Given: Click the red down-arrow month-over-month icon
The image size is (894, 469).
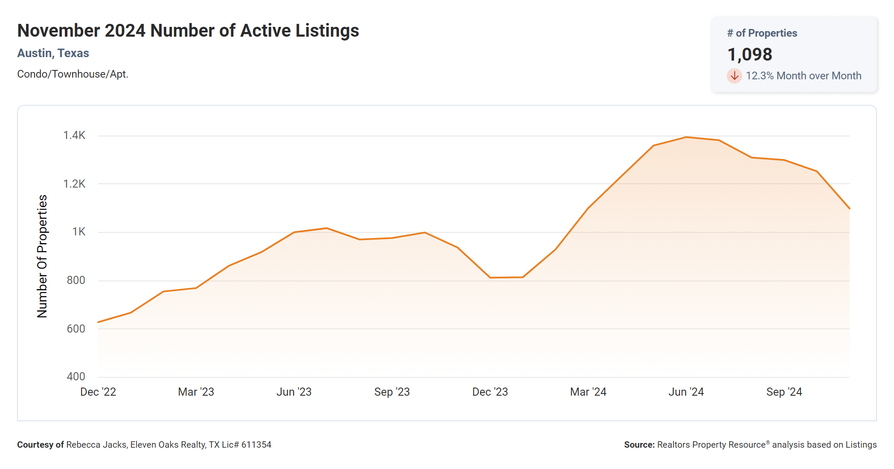Looking at the screenshot, I should 734,76.
